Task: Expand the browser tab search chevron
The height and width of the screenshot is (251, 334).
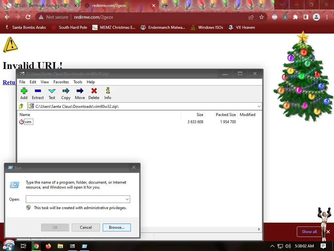Action: click(x=281, y=5)
